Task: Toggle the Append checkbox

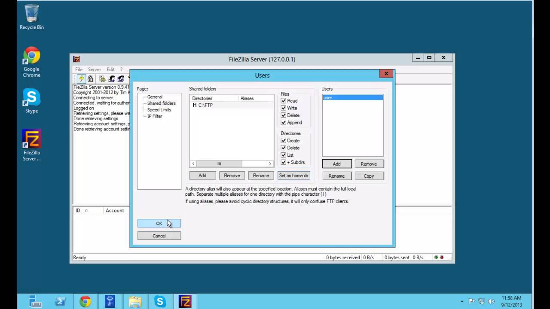Action: tap(284, 123)
